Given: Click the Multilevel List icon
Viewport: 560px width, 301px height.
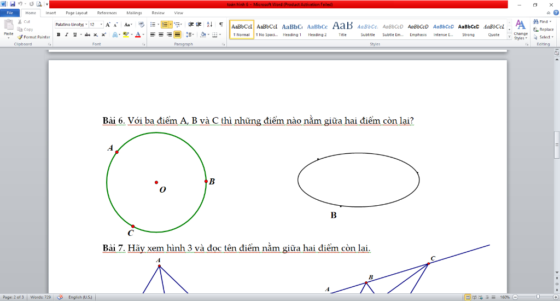Looking at the screenshot, I should [x=177, y=24].
